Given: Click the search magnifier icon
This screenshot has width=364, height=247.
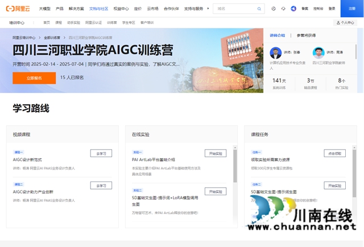Looking at the screenshot, I should pos(259,9).
